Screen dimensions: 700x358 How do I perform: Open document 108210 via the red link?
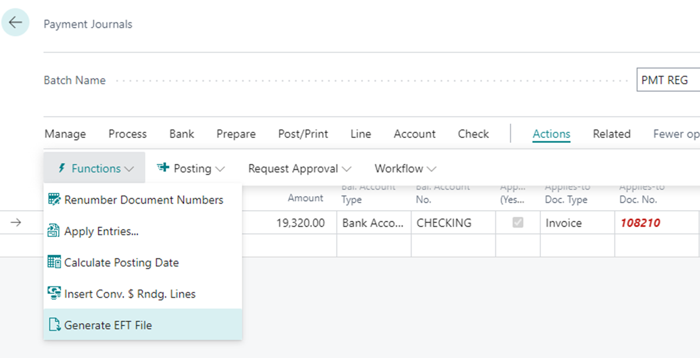(641, 222)
